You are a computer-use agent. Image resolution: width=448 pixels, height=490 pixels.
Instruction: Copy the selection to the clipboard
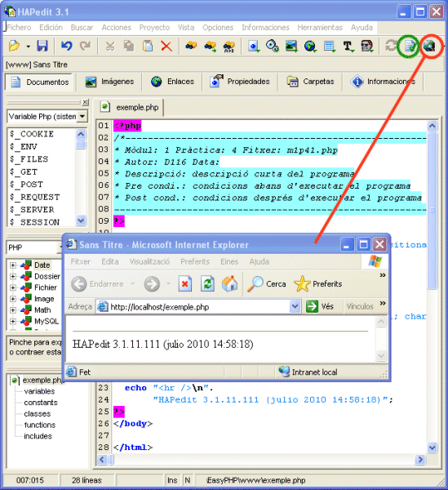point(129,46)
